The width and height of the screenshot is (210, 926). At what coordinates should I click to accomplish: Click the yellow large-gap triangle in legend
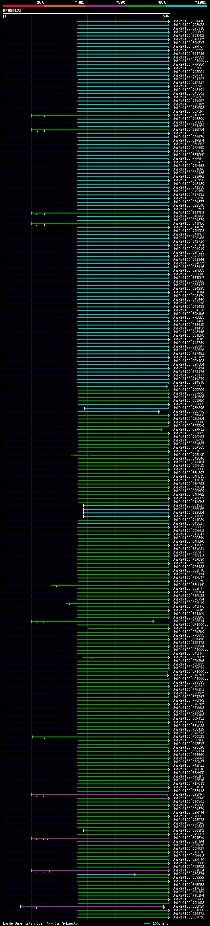click(27, 923)
